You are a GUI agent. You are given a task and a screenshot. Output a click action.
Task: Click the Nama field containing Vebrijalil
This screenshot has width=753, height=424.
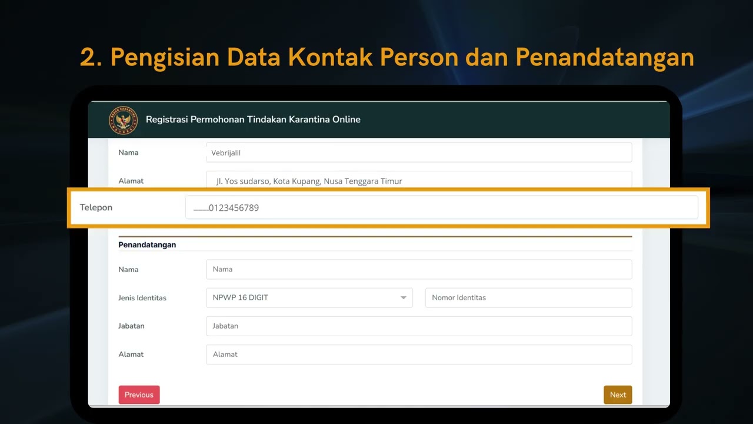coord(419,153)
